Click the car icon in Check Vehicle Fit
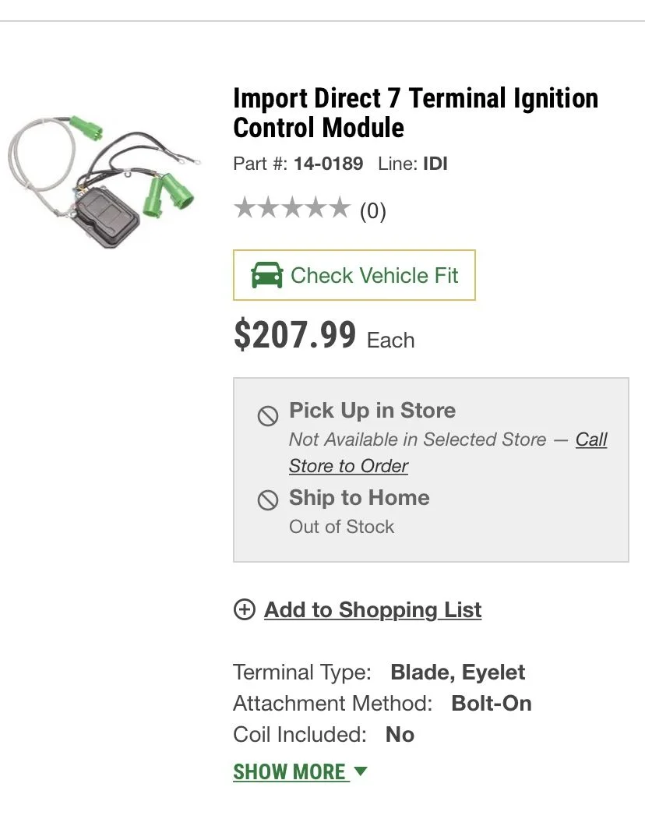This screenshot has height=833, width=645. click(x=266, y=275)
